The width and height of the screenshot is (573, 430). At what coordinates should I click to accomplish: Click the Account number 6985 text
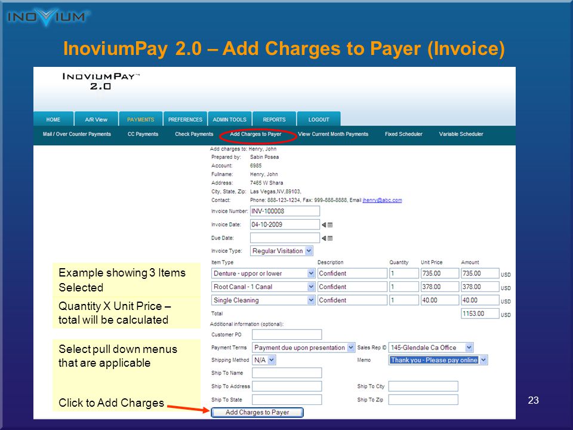coord(256,165)
